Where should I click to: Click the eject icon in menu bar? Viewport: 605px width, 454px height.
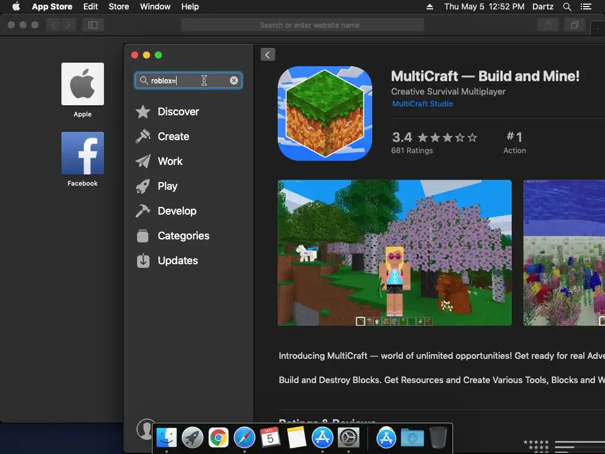[x=430, y=7]
